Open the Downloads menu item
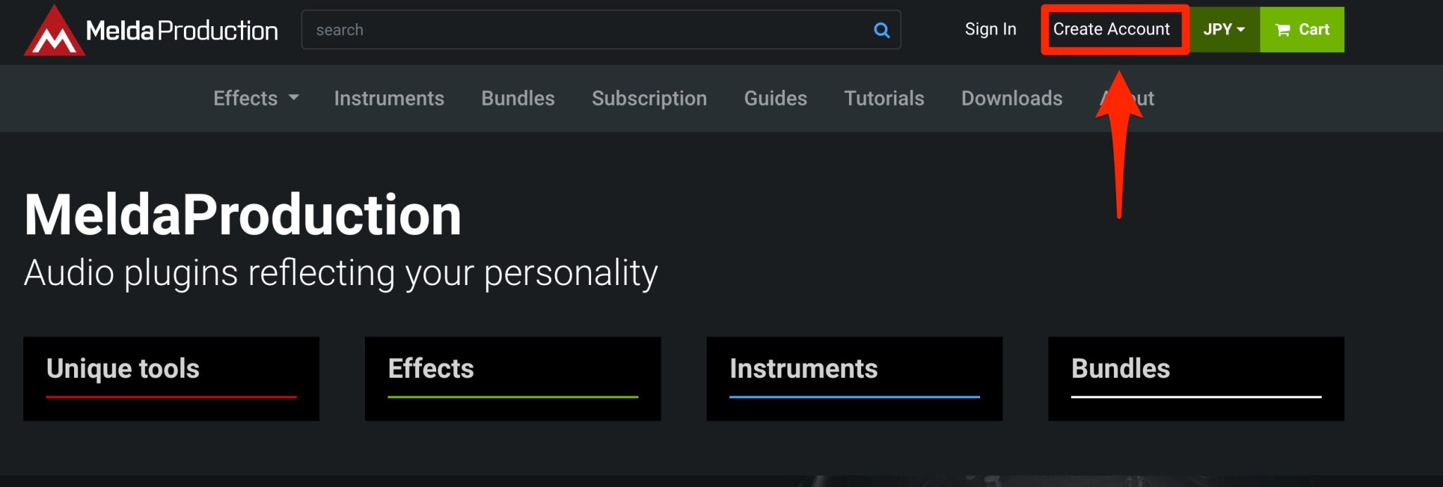This screenshot has height=487, width=1443. (x=1012, y=99)
